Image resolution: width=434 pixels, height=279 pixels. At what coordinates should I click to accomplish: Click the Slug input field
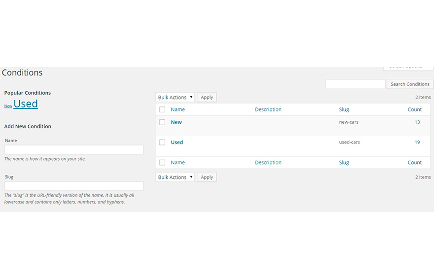[x=74, y=186]
